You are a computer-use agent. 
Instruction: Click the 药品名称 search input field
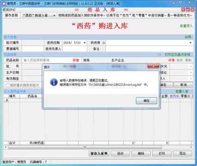48,60
